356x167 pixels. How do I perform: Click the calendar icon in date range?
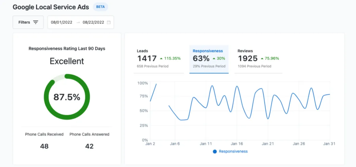coord(109,22)
